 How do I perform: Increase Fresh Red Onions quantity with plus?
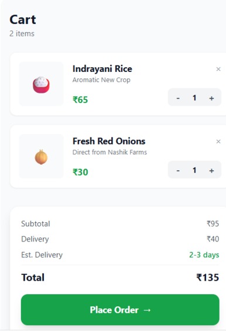[x=211, y=171]
